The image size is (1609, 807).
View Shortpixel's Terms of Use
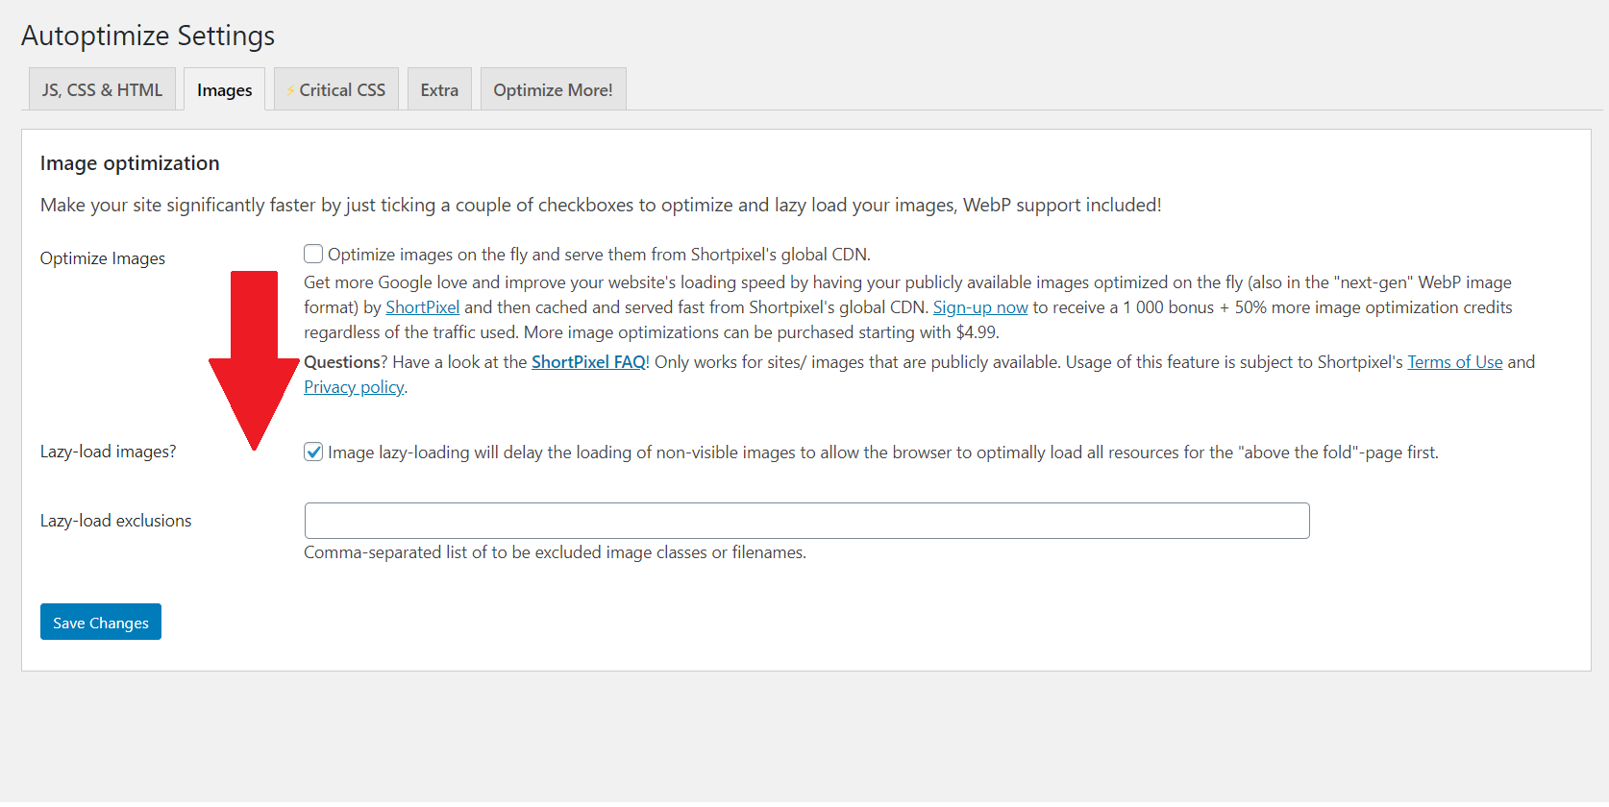pyautogui.click(x=1454, y=361)
